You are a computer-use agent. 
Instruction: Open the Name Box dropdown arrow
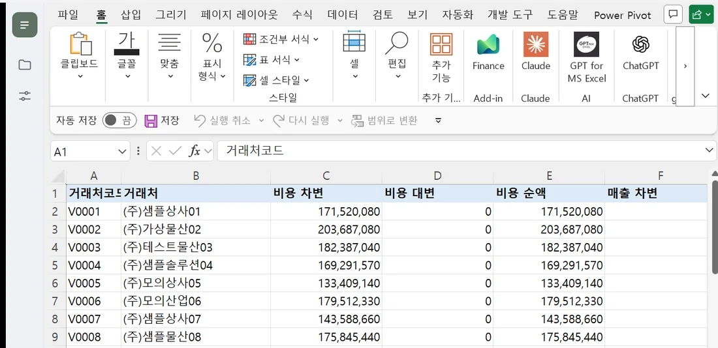click(122, 151)
